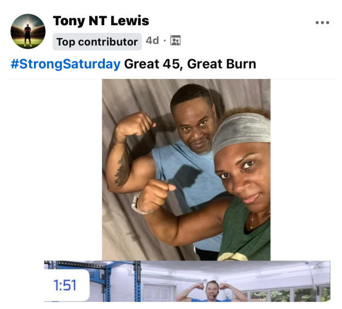The height and width of the screenshot is (309, 342).
Task: Visit the Tony NT Lewis profile name link
Action: pos(101,21)
